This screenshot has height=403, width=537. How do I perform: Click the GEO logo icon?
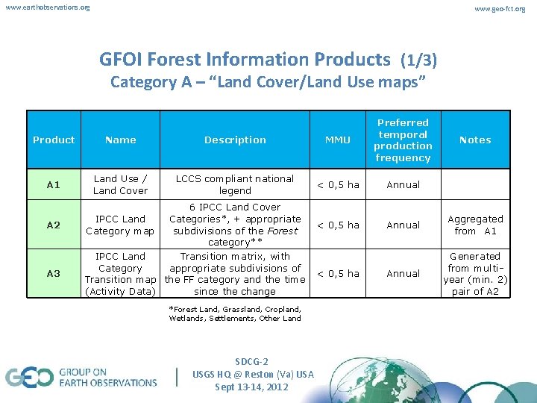tap(29, 377)
